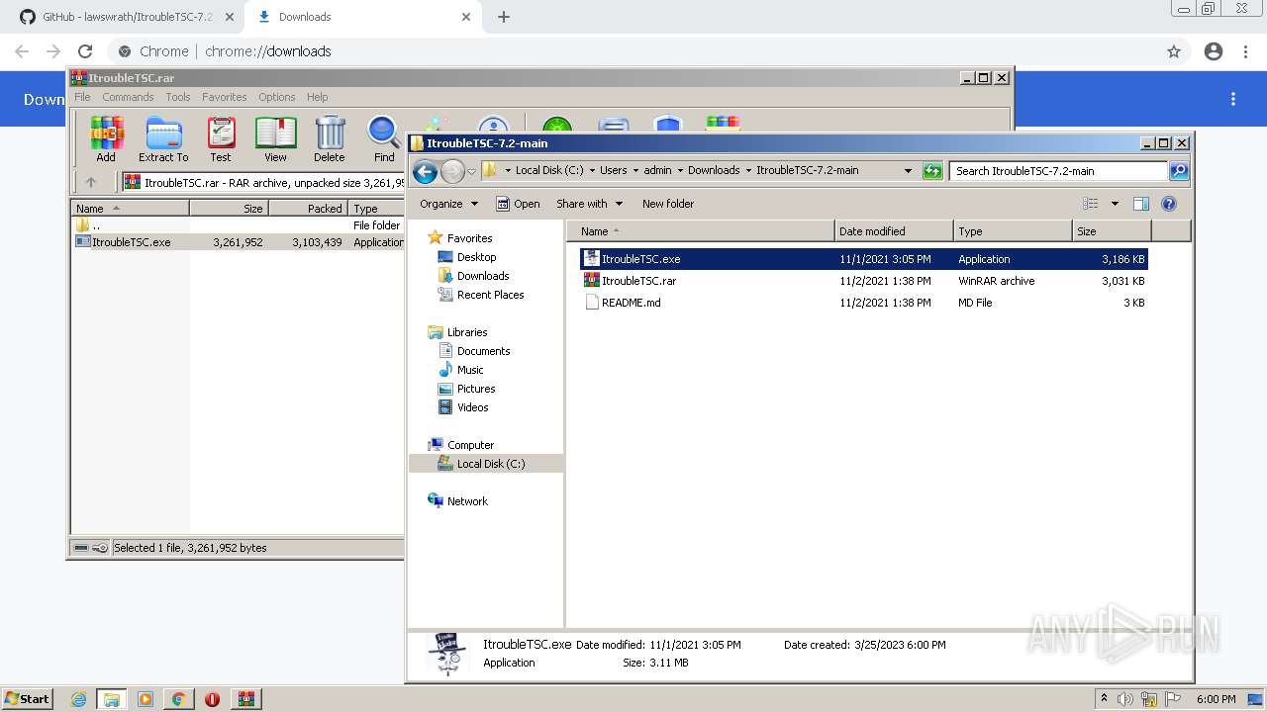
Task: Click the volume speaker tray icon
Action: tap(1125, 699)
